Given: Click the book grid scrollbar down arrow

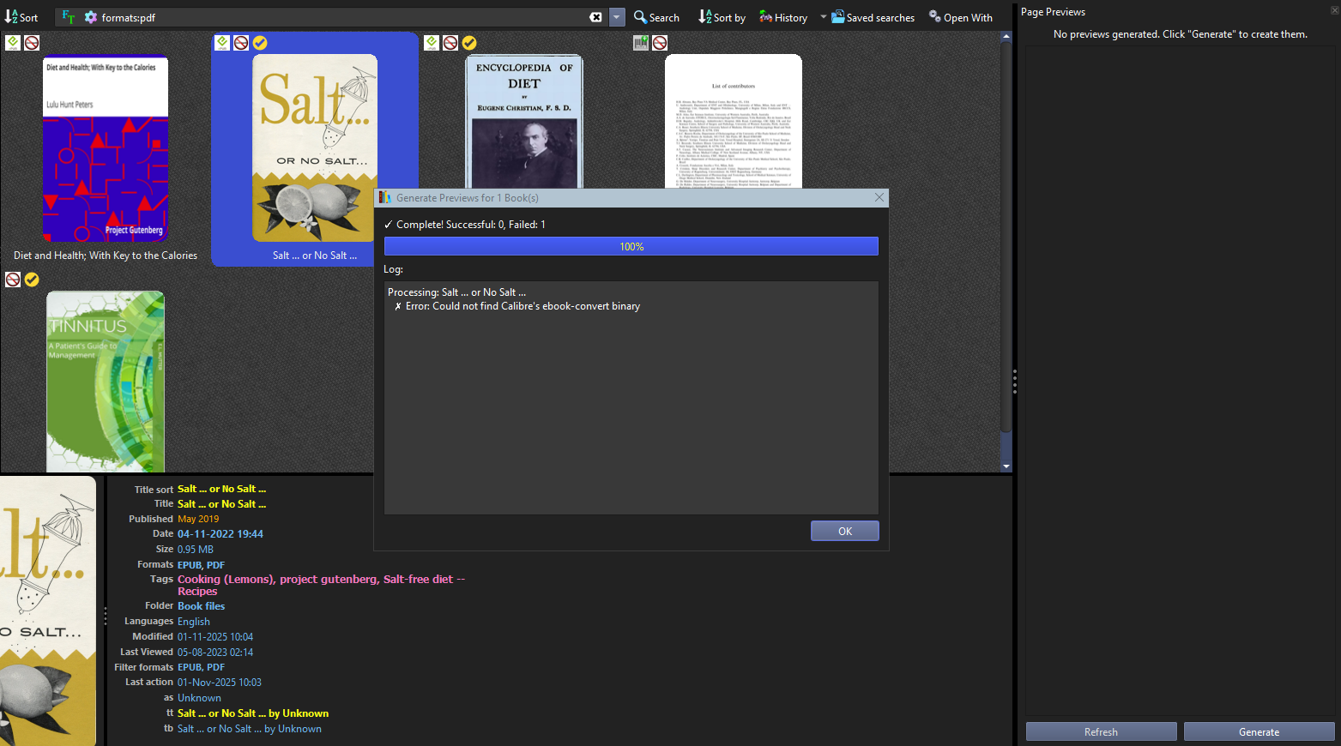Looking at the screenshot, I should coord(1006,466).
